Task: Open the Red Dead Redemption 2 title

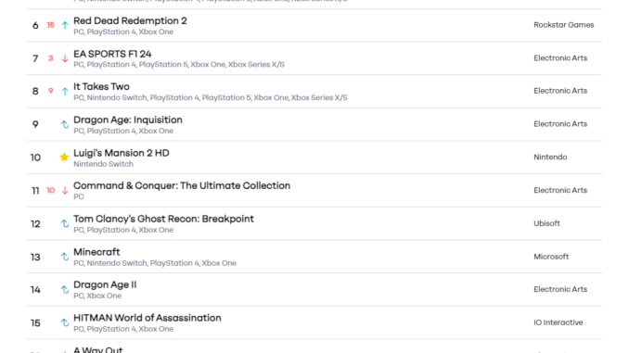Action: [x=130, y=20]
